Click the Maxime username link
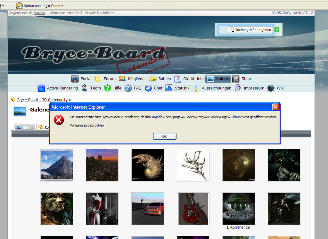 [39, 13]
